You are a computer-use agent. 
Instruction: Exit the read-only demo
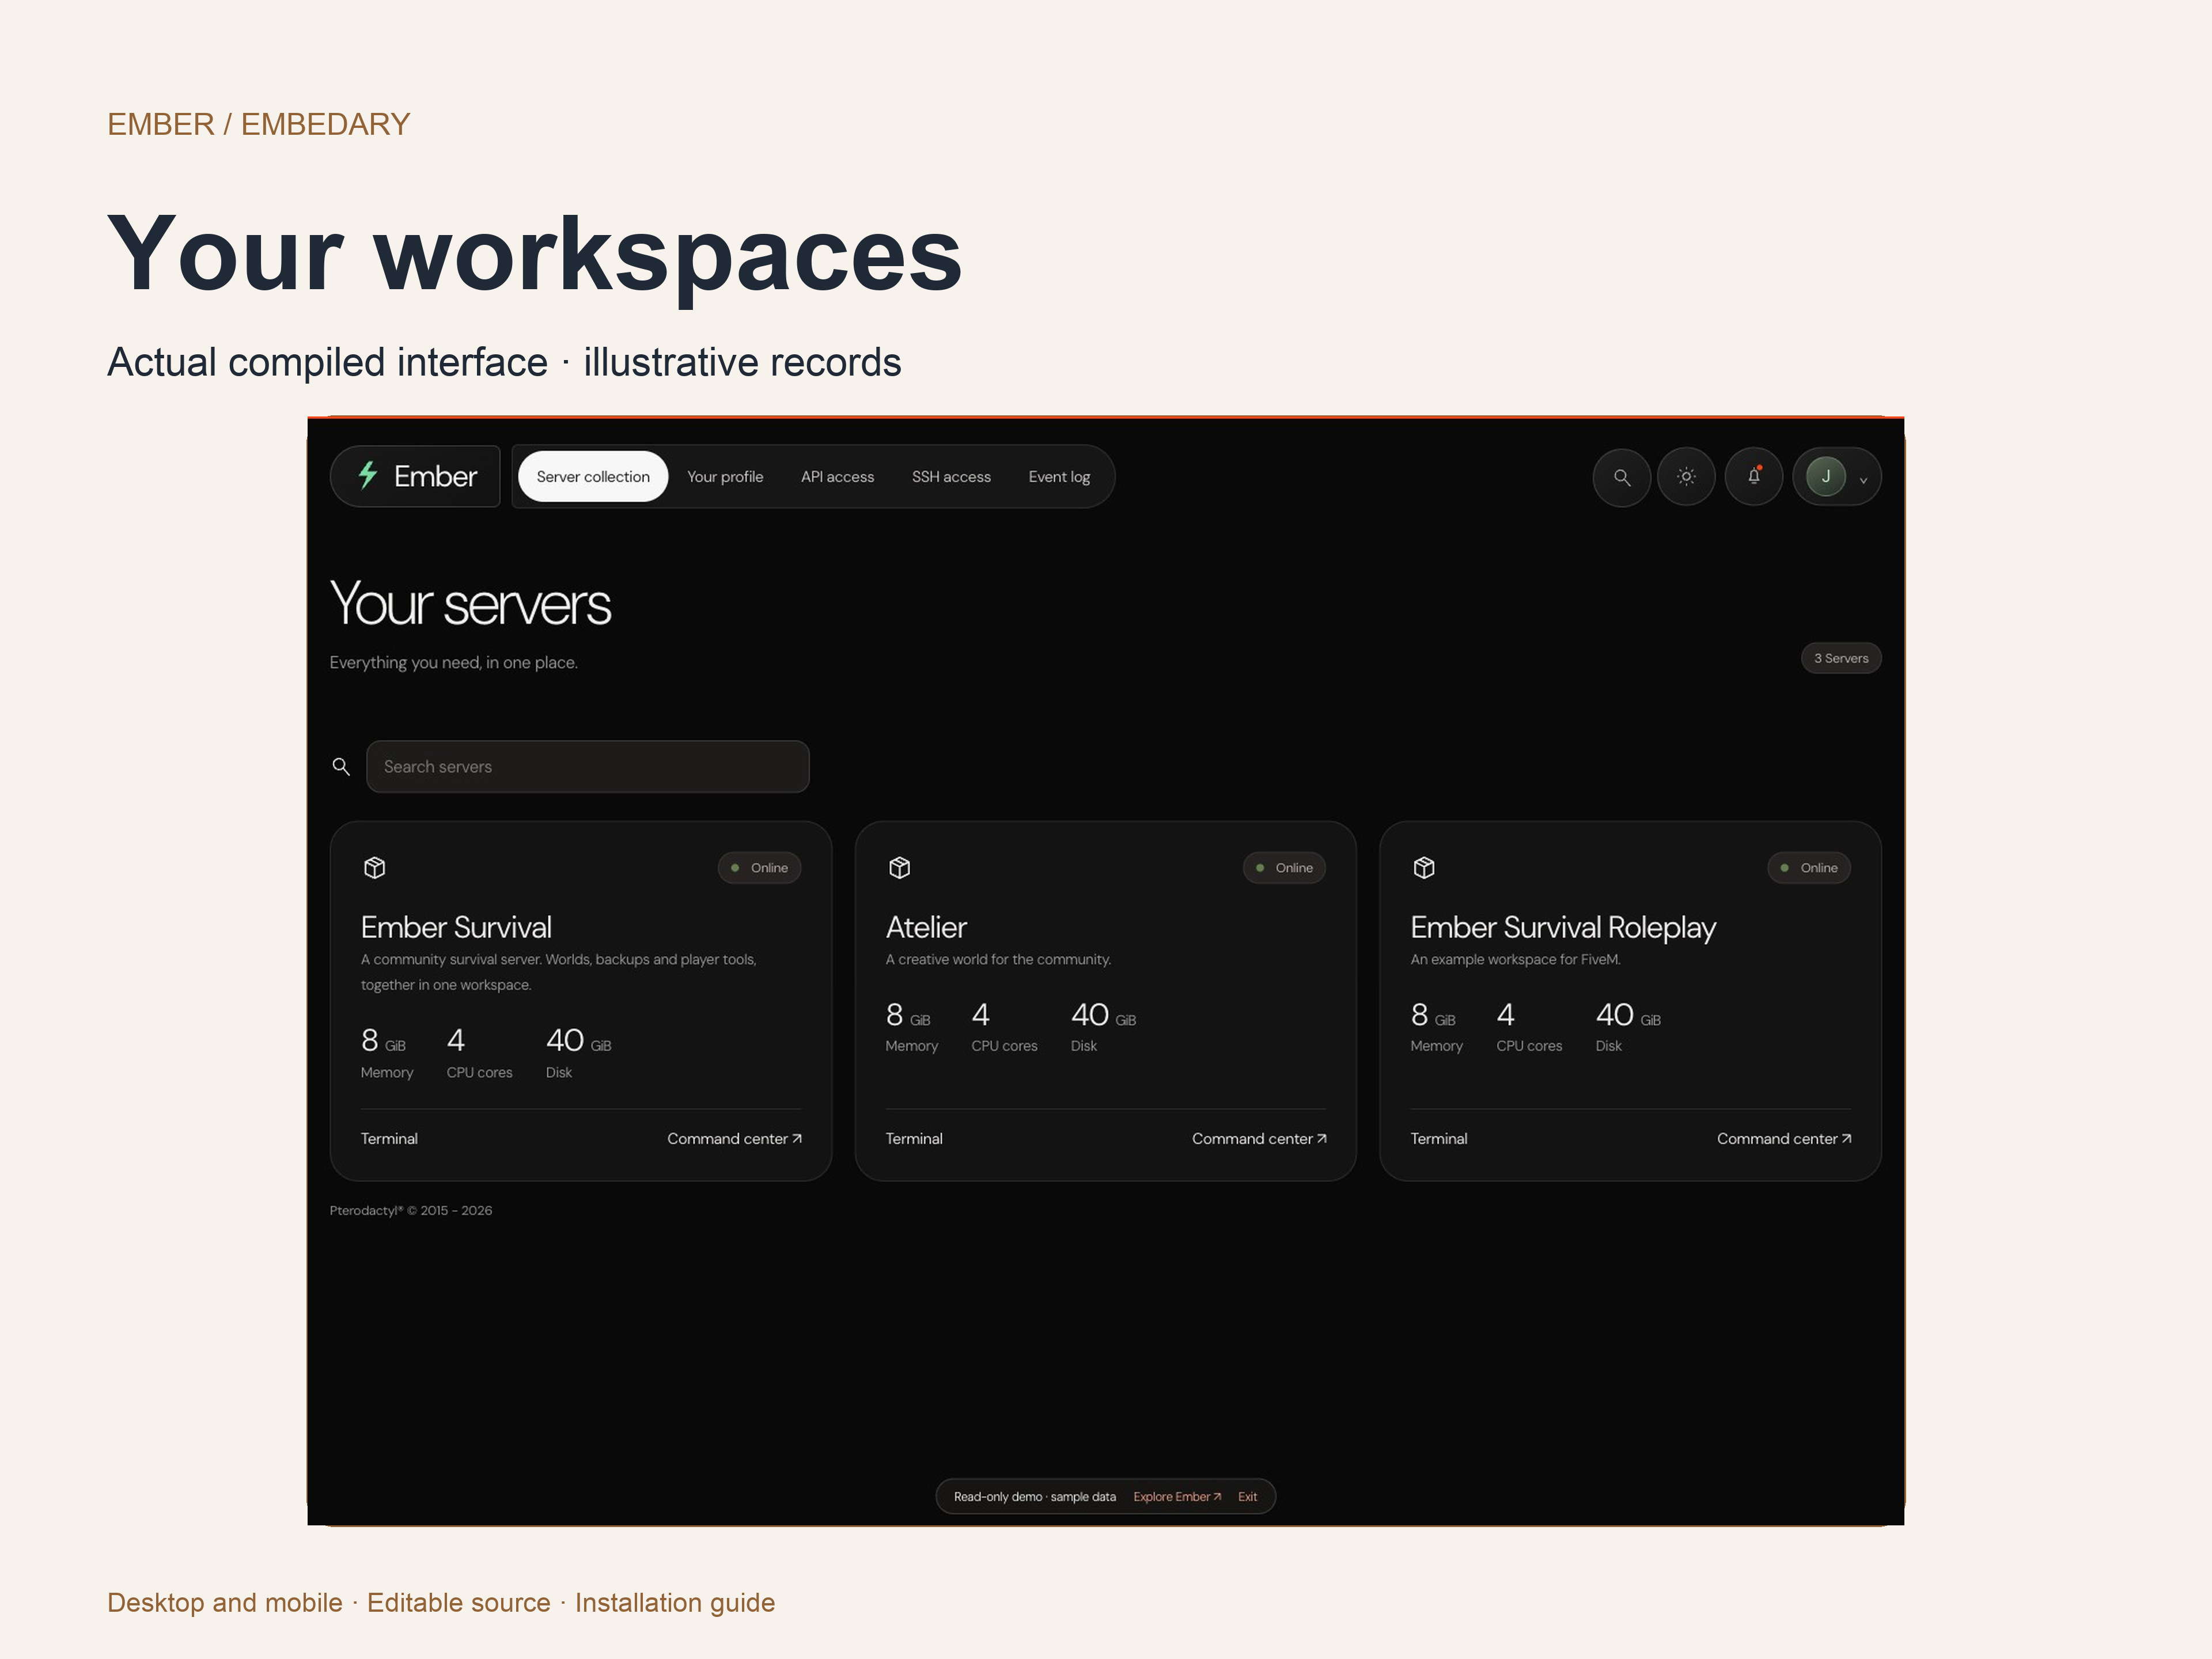click(x=1247, y=1497)
